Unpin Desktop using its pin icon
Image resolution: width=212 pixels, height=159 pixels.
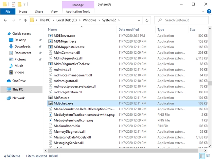[40, 40]
